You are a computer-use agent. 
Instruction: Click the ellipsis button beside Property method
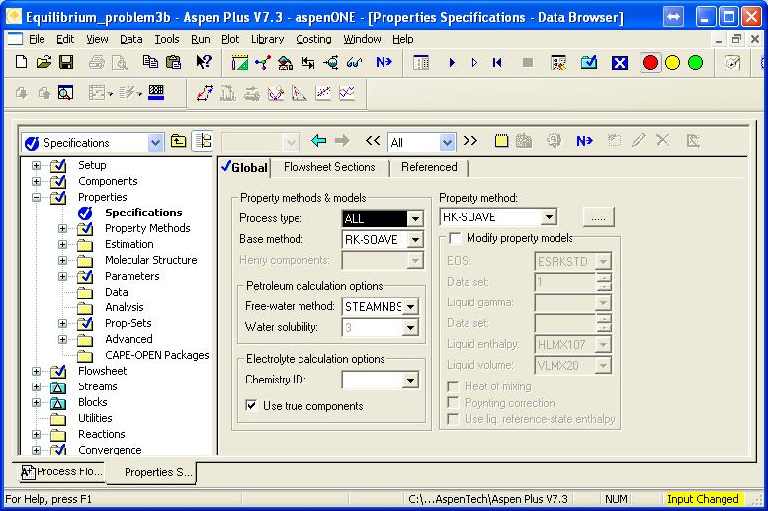[x=598, y=217]
